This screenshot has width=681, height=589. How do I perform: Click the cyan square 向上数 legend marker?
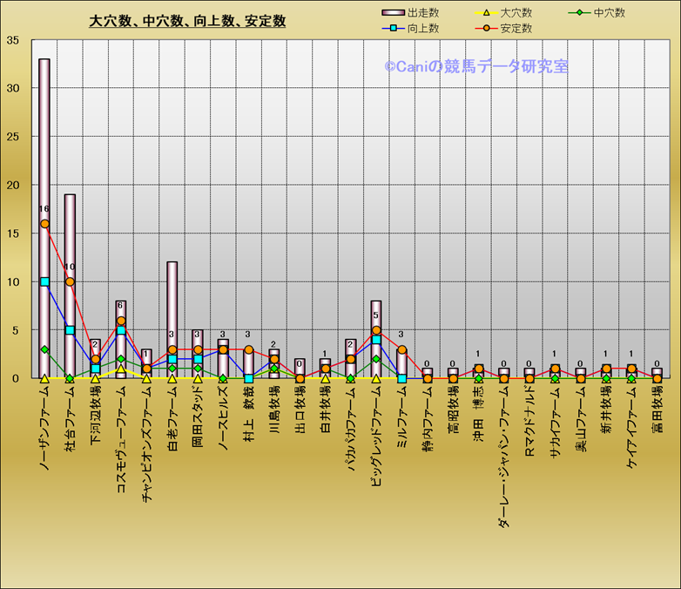[x=394, y=29]
